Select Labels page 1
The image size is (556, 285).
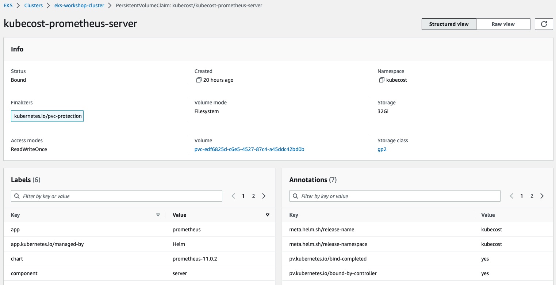(244, 196)
